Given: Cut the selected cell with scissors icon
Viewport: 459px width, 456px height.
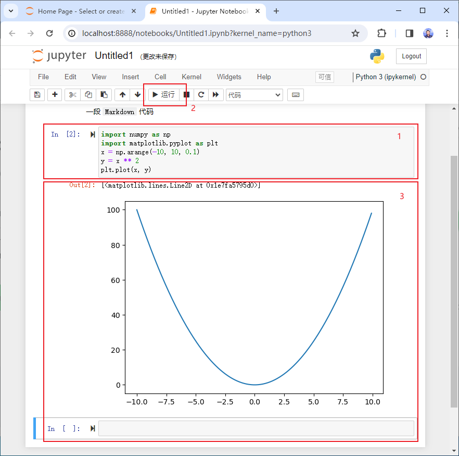Looking at the screenshot, I should tap(73, 95).
